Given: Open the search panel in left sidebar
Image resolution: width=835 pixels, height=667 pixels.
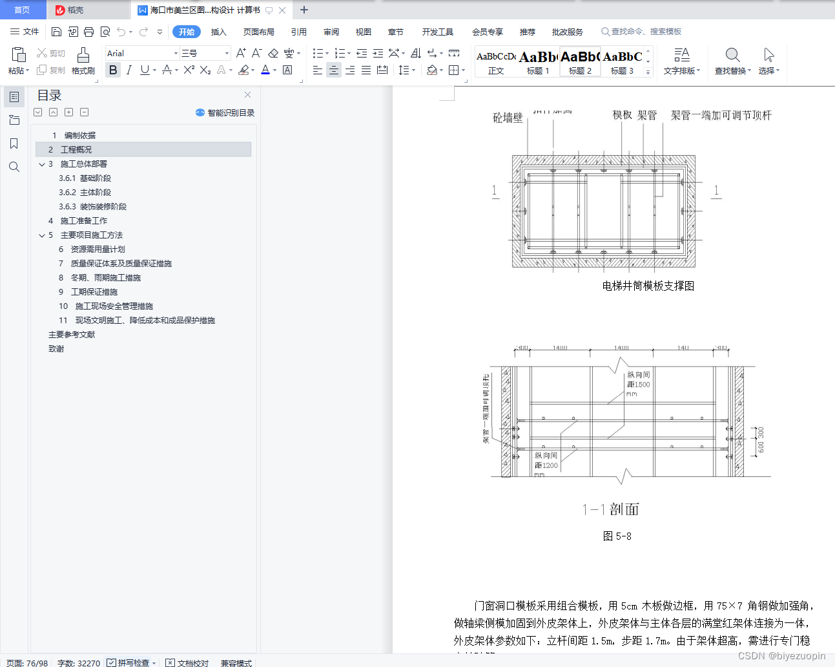Looking at the screenshot, I should coord(14,167).
